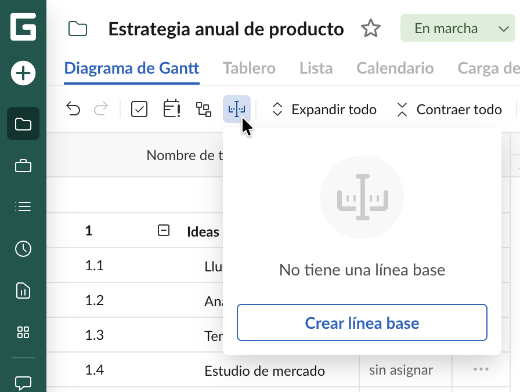Viewport: 520px width, 392px height.
Task: Select task Estudio de mercado
Action: pyautogui.click(x=265, y=371)
